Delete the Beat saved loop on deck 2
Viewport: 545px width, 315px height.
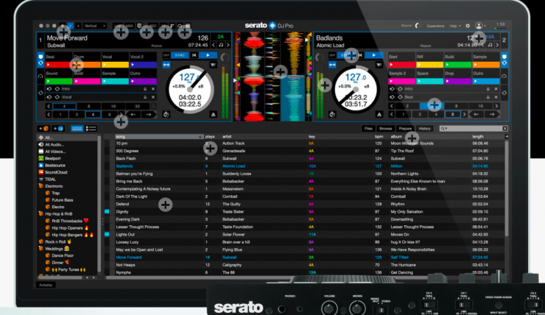pyautogui.click(x=496, y=97)
